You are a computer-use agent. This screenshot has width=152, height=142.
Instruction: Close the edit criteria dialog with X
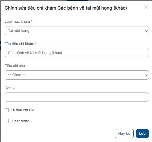[x=146, y=7]
